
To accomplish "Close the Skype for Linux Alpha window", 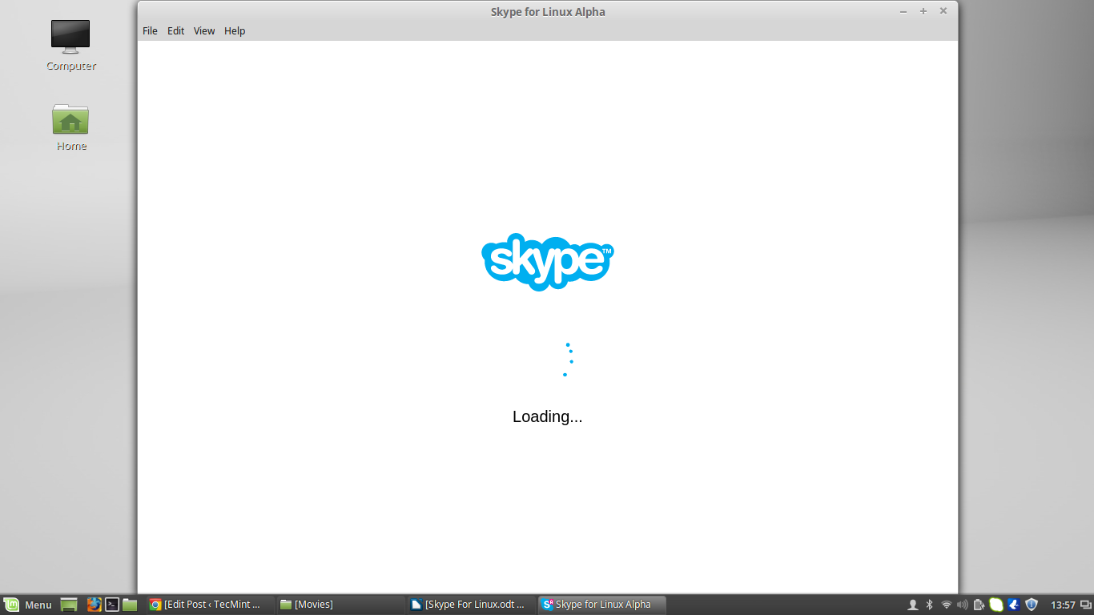I will 943,11.
